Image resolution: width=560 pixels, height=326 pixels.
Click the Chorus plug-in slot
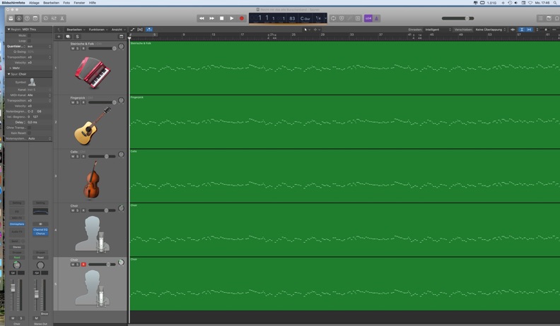pos(40,234)
